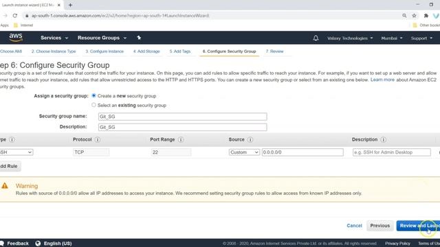The width and height of the screenshot is (440, 247).
Task: Click the Add Rule button
Action: [x=10, y=166]
